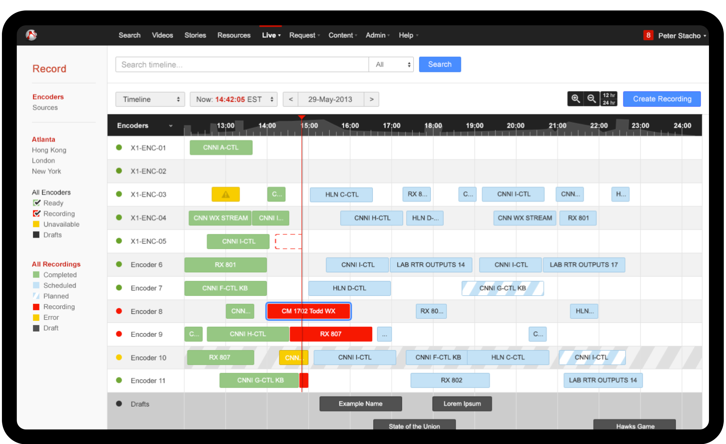Go to the next date
This screenshot has height=444, width=726.
tap(372, 99)
